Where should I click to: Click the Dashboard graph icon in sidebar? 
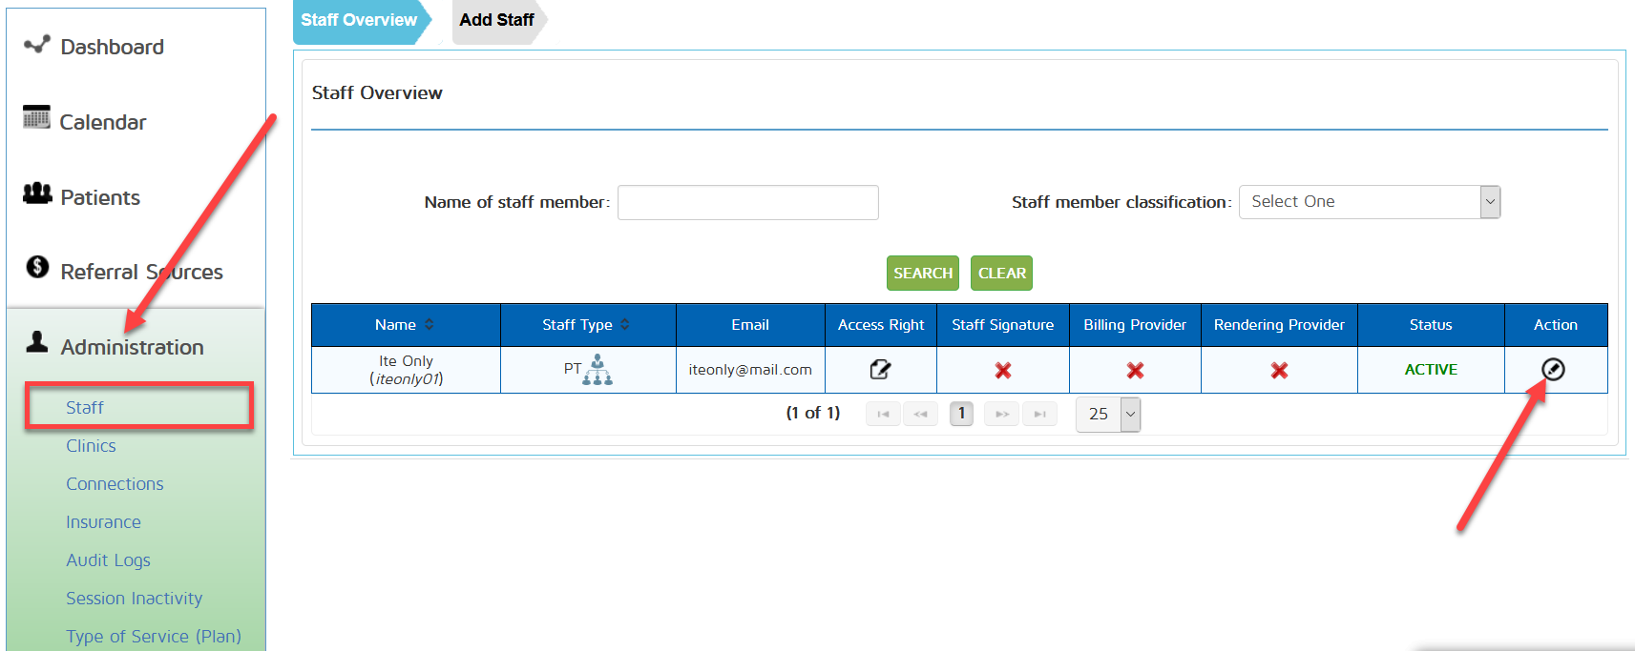click(x=37, y=45)
